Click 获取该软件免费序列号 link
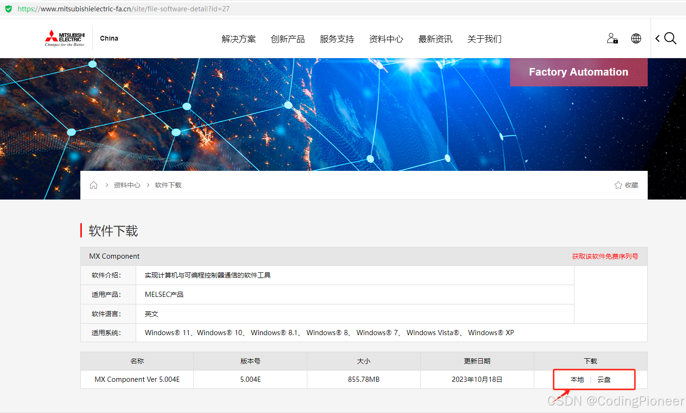This screenshot has height=413, width=686. click(x=605, y=256)
